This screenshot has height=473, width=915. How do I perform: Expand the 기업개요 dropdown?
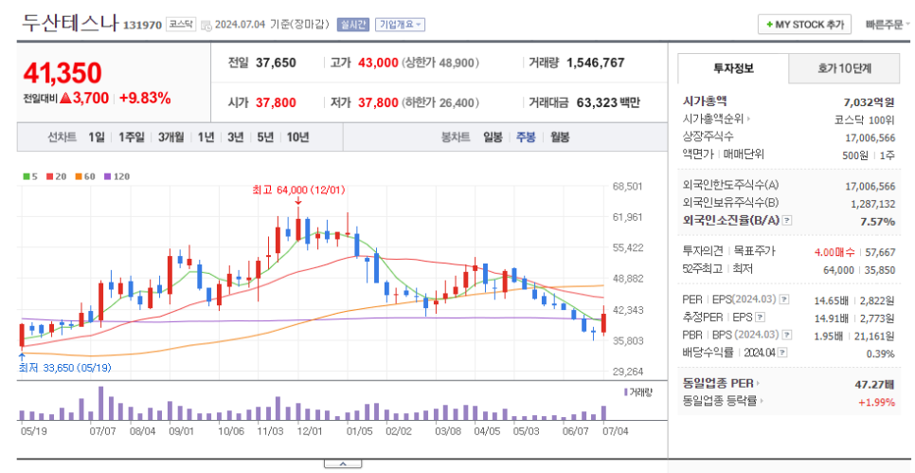[x=401, y=25]
